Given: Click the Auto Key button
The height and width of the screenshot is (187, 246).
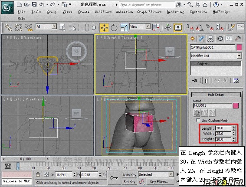Looking at the screenshot, I should point(129,174).
